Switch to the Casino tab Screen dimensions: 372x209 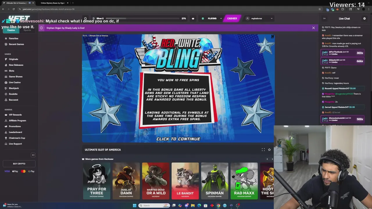(x=11, y=30)
